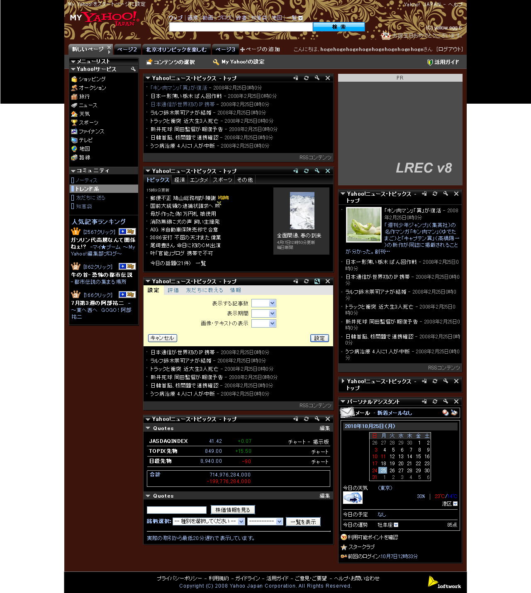Viewport: 531px width, 593px height.
Task: Switch to the 評価 tab in the settings panel
Action: pos(173,290)
